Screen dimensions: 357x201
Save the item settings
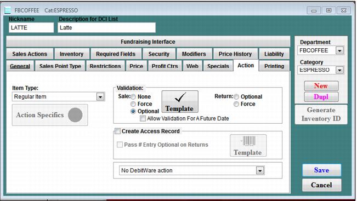321,170
